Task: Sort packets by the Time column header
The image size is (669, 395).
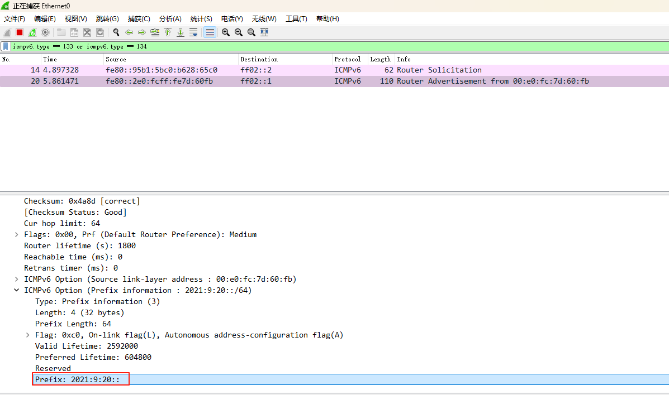Action: (72, 59)
